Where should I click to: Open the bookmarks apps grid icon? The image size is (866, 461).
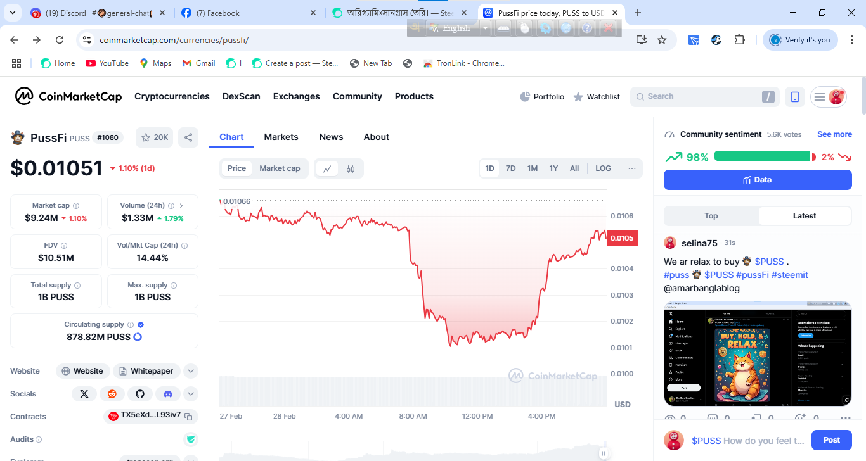16,63
